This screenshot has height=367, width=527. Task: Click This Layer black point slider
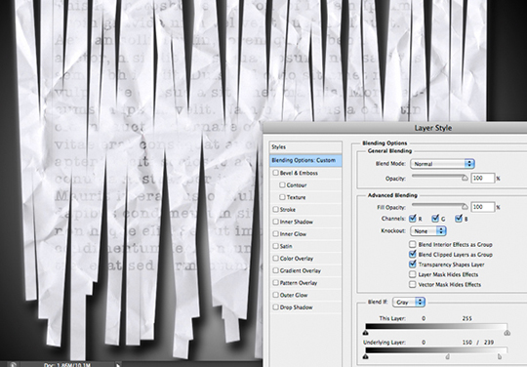point(366,333)
